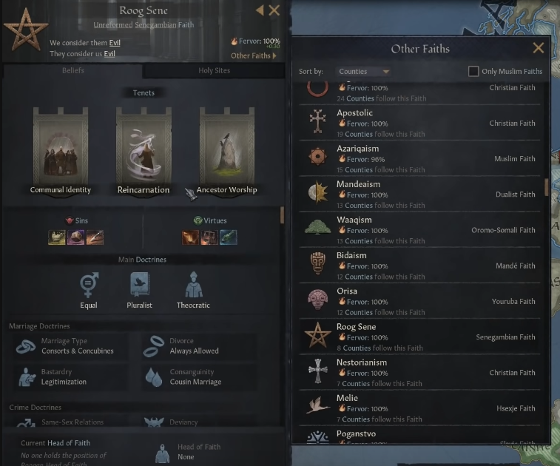Click the Evil link after 'We consider them'
Screen dimensions: 560x466
pos(115,43)
